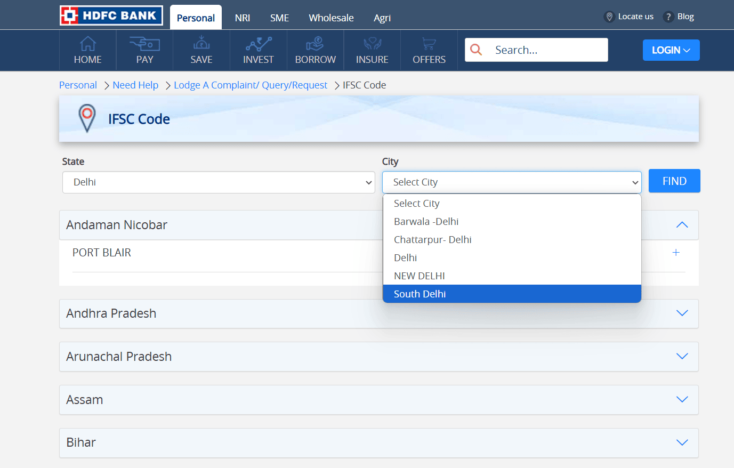Switch to the Wholesale tab
The width and height of the screenshot is (734, 468).
[331, 18]
